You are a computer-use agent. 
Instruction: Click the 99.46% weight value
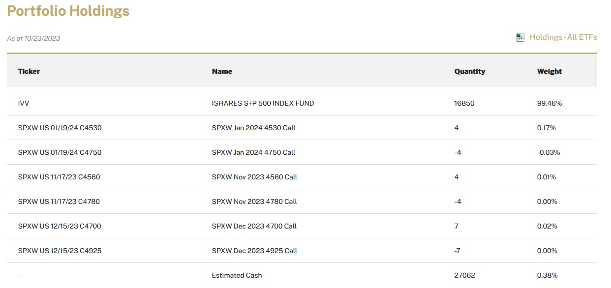pyautogui.click(x=549, y=103)
